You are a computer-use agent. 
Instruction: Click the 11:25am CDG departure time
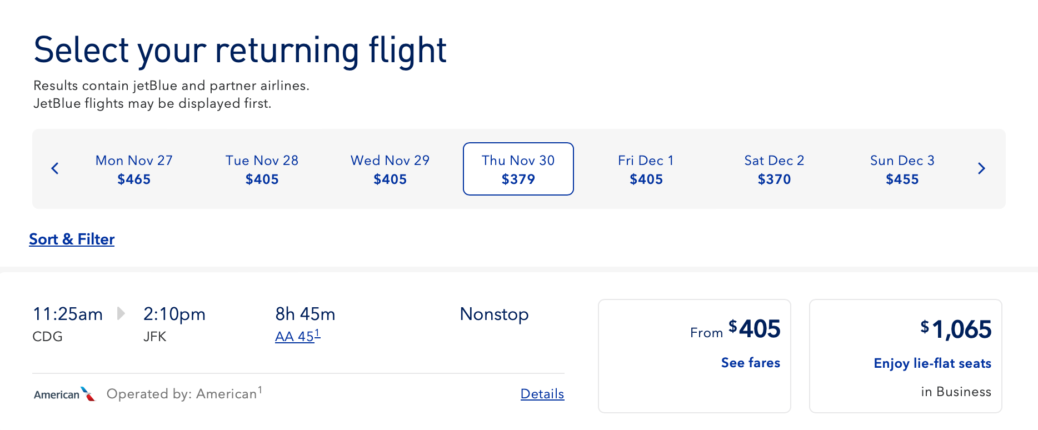(x=68, y=314)
